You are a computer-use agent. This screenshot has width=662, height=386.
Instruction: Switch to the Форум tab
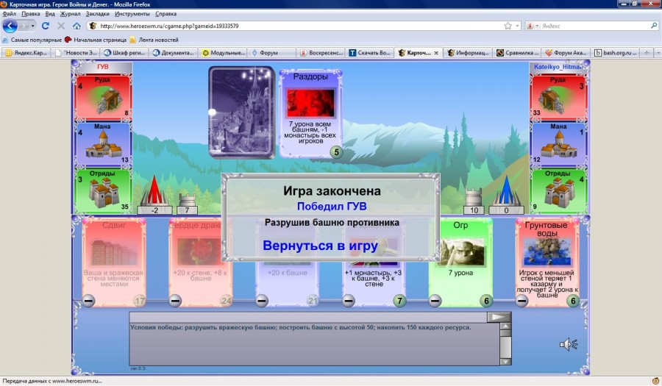click(x=272, y=53)
